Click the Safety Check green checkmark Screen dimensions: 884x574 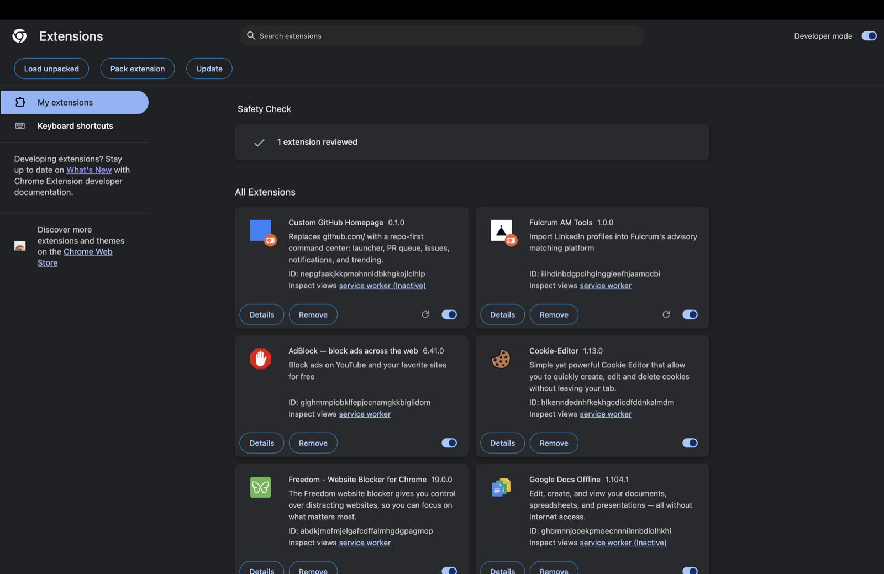point(259,143)
